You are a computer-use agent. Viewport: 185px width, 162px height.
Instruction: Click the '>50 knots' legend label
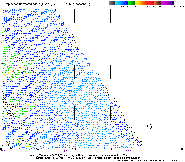coord(178,7)
